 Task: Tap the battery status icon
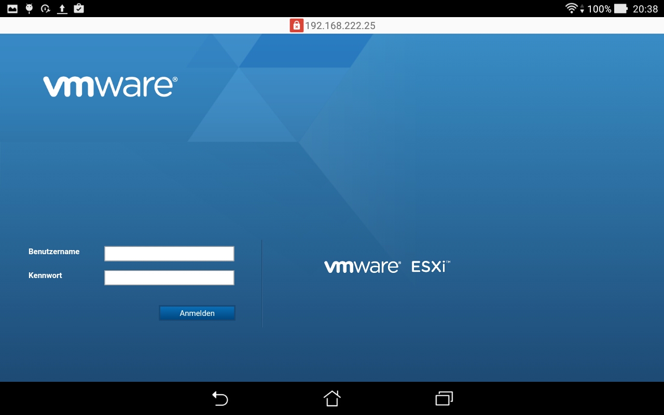[x=621, y=8]
